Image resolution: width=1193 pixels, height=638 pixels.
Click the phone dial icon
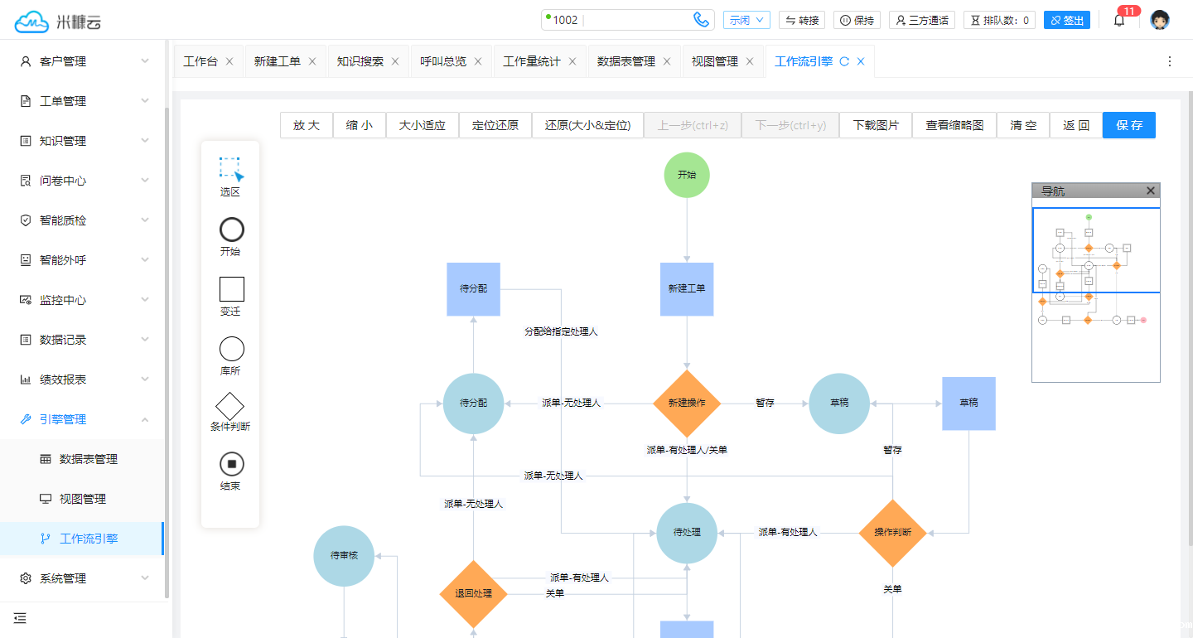701,20
